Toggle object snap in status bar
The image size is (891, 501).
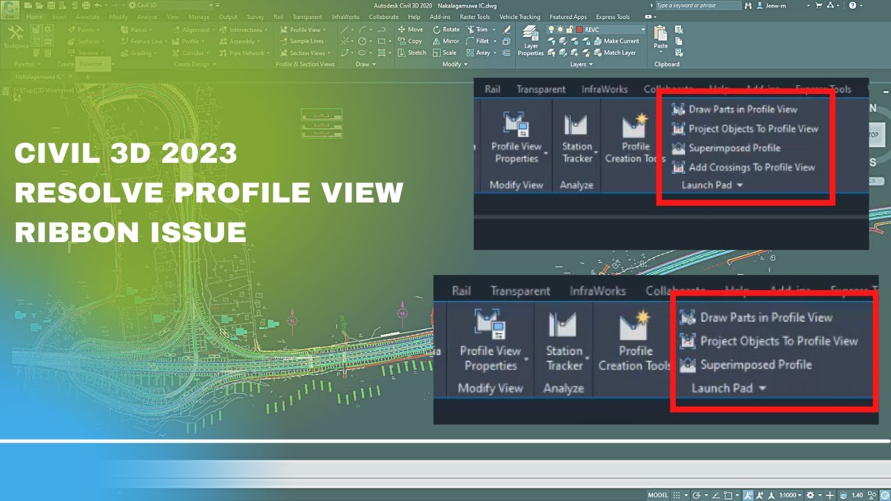727,495
